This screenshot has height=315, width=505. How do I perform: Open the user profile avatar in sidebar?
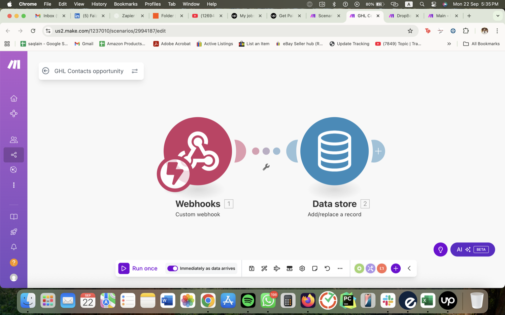14,277
